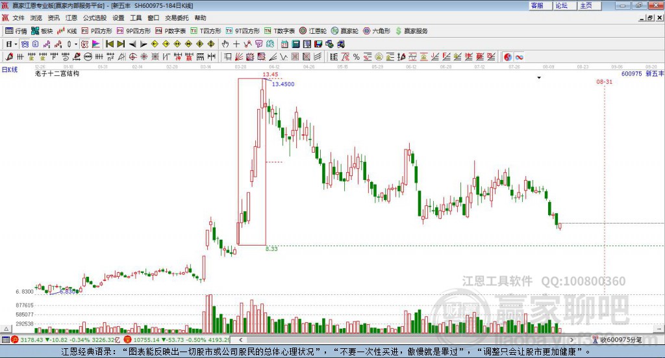Click the horizontal scrollbar left arrow

coord(240,340)
